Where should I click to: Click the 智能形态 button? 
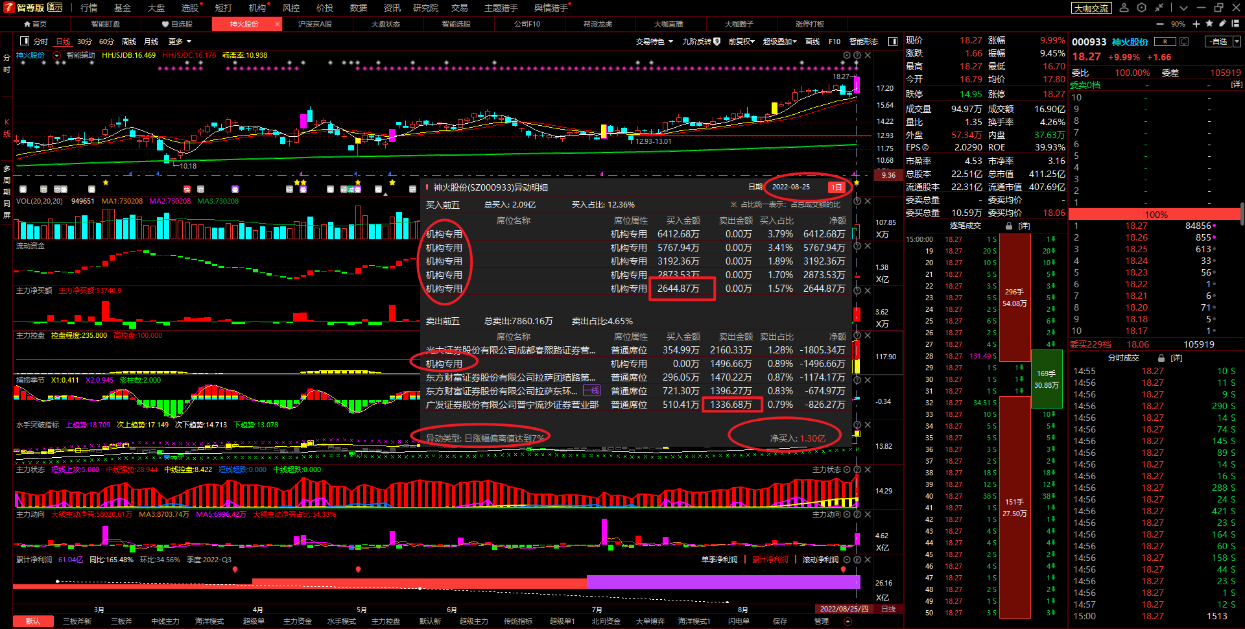(864, 42)
